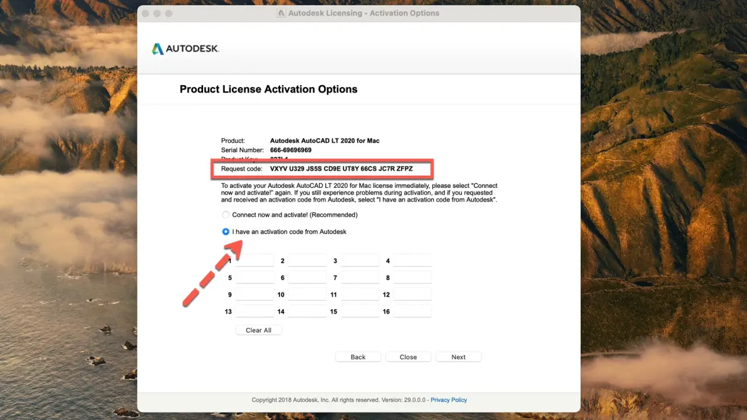Click activation code field 9
This screenshot has height=420, width=747.
point(254,294)
